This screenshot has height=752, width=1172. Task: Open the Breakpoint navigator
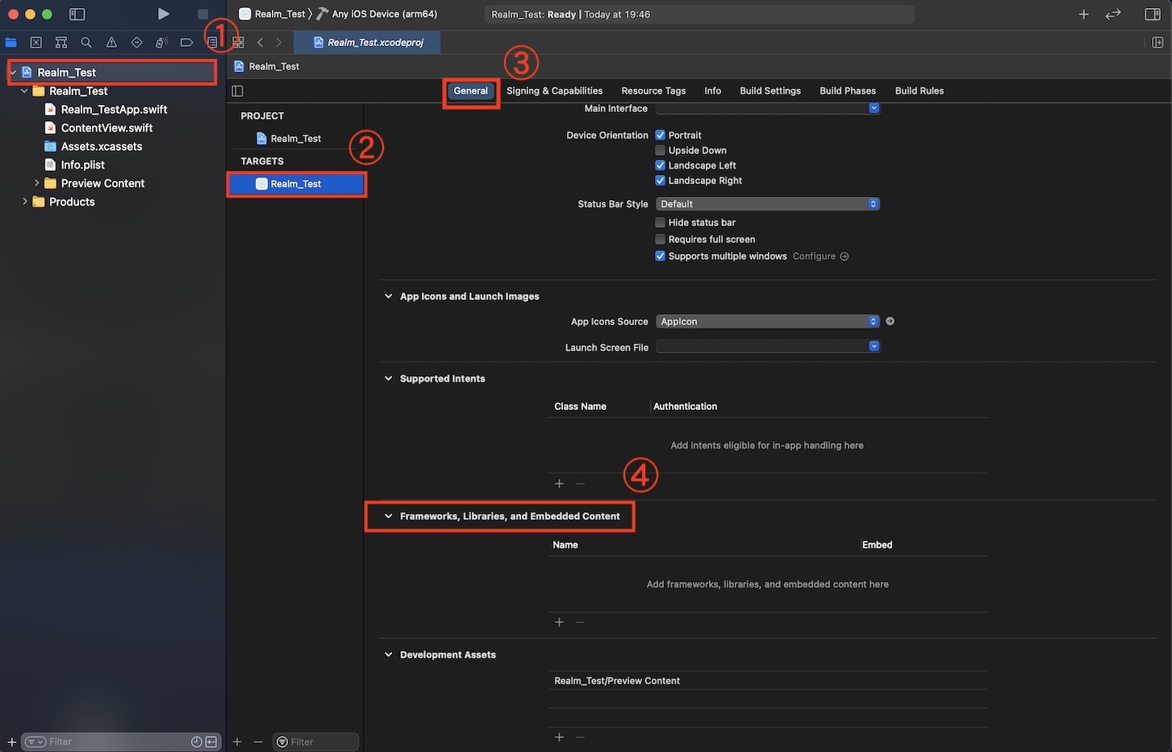[x=186, y=42]
